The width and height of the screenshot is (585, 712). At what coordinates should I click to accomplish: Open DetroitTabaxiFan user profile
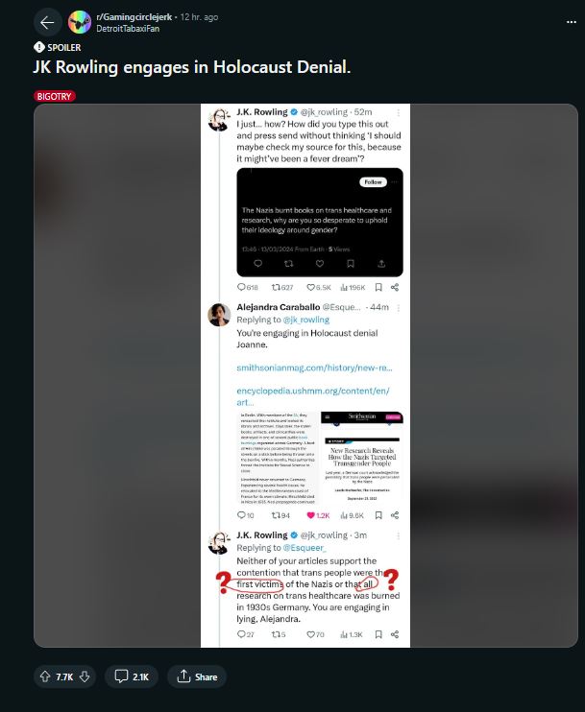[128, 28]
